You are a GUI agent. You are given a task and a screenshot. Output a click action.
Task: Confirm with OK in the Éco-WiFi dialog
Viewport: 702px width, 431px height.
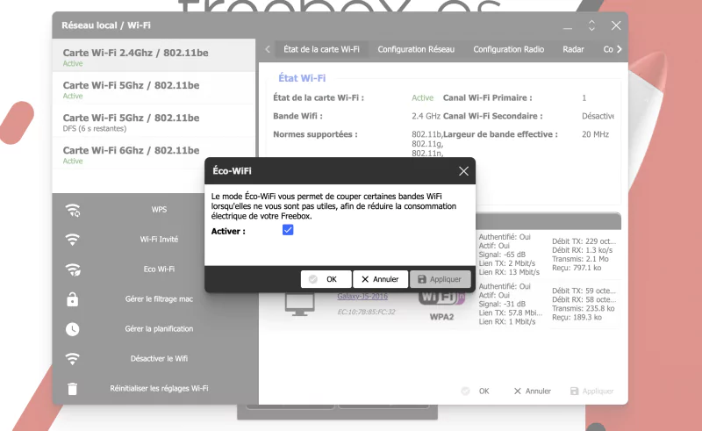tap(326, 279)
